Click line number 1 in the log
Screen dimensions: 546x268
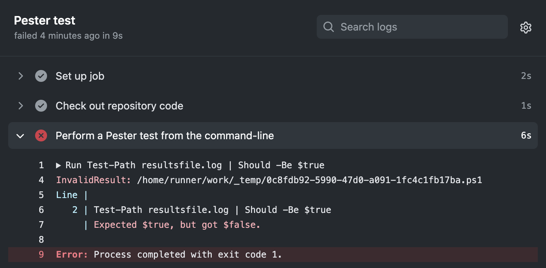(41, 165)
